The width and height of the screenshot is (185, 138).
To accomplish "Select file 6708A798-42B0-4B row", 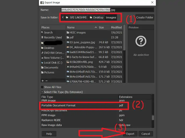I will [94, 81].
